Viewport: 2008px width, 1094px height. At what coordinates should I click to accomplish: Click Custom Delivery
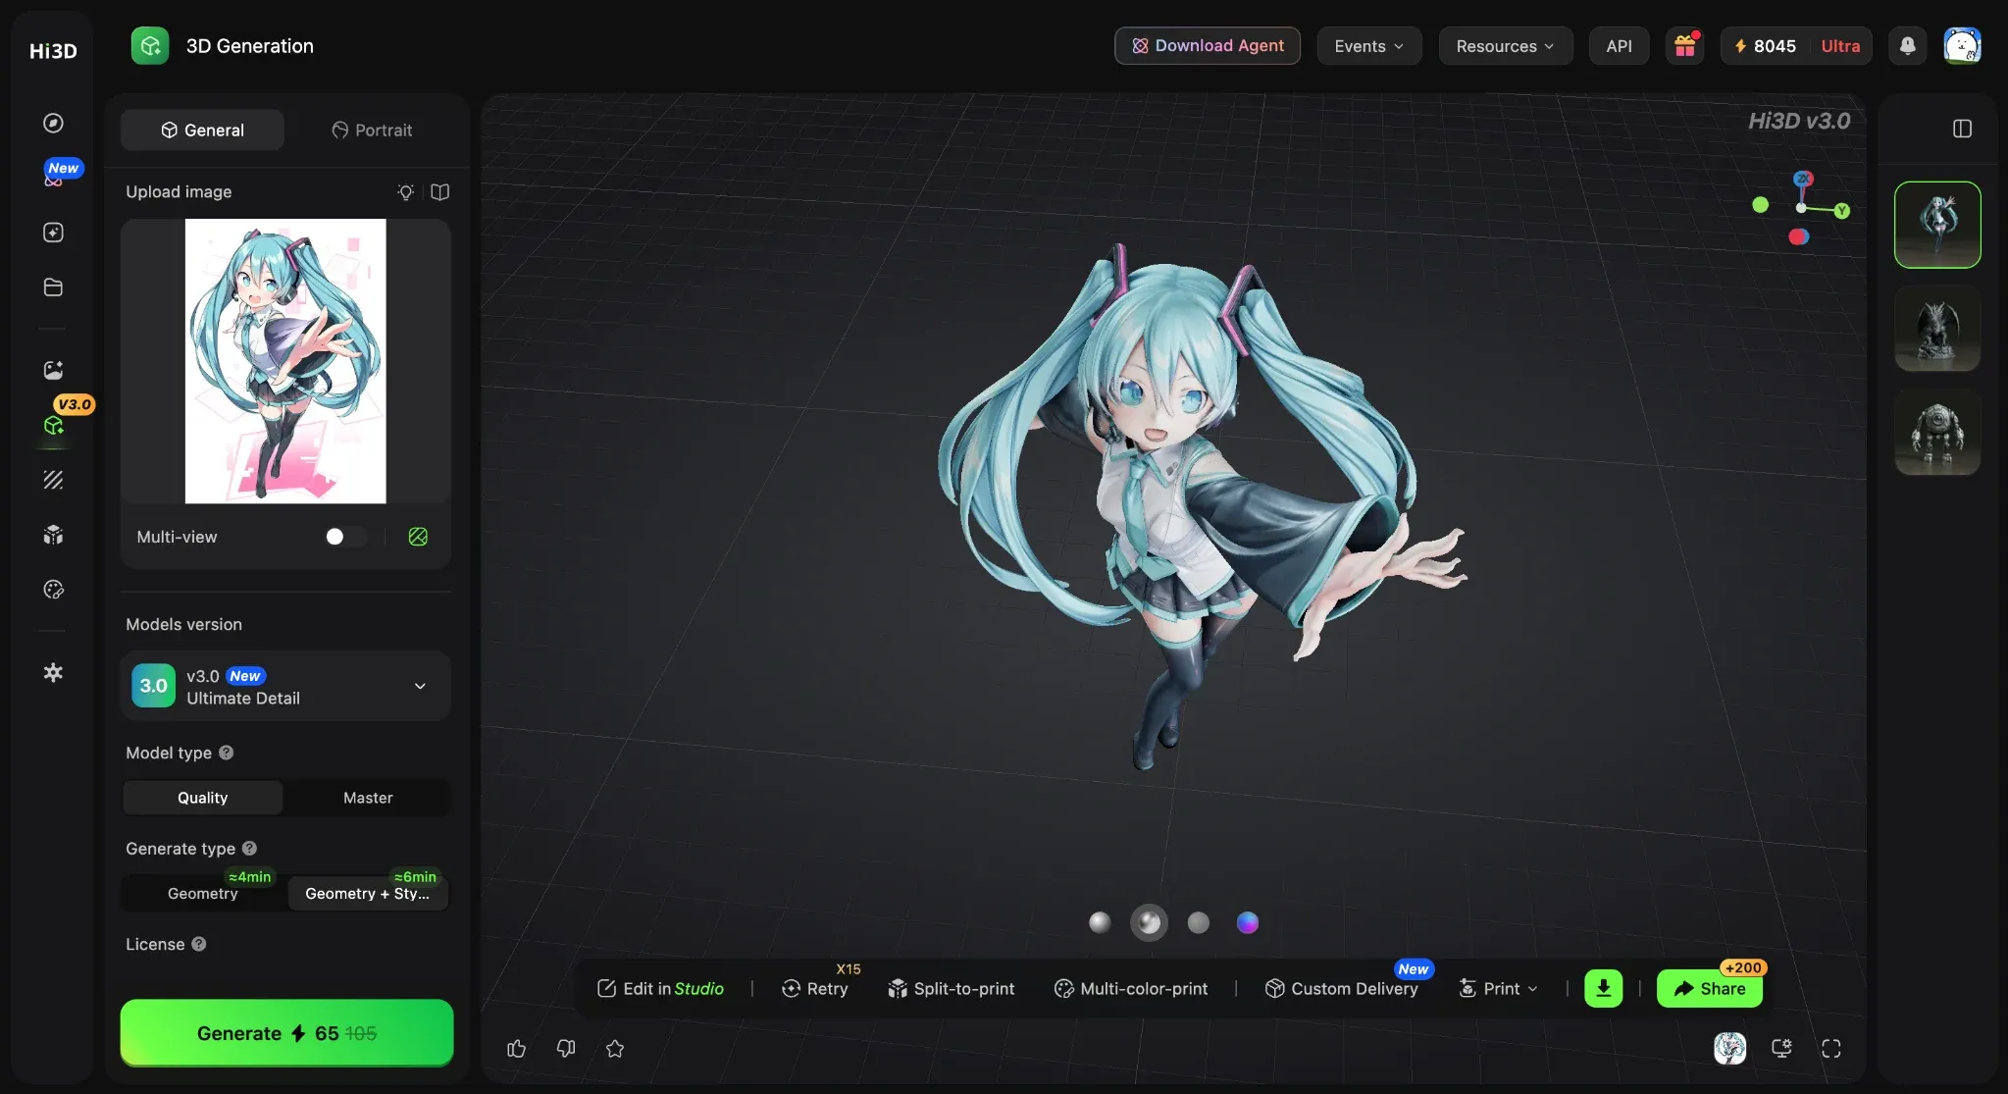pos(1342,989)
